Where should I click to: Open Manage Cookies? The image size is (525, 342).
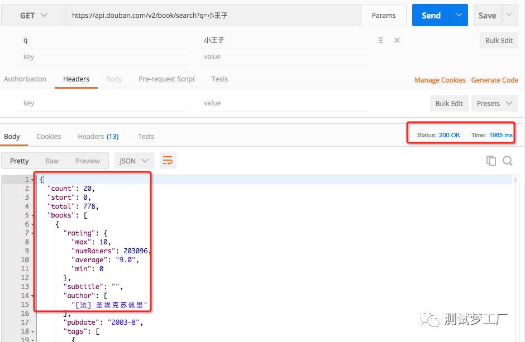pyautogui.click(x=440, y=80)
